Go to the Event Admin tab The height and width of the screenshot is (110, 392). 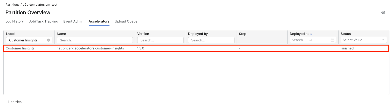tap(73, 21)
